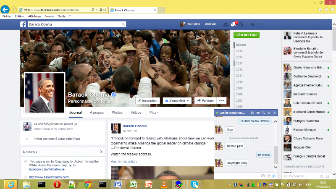Start voice call in chat window

coord(264,113)
